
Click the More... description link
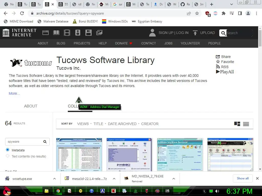point(14,93)
